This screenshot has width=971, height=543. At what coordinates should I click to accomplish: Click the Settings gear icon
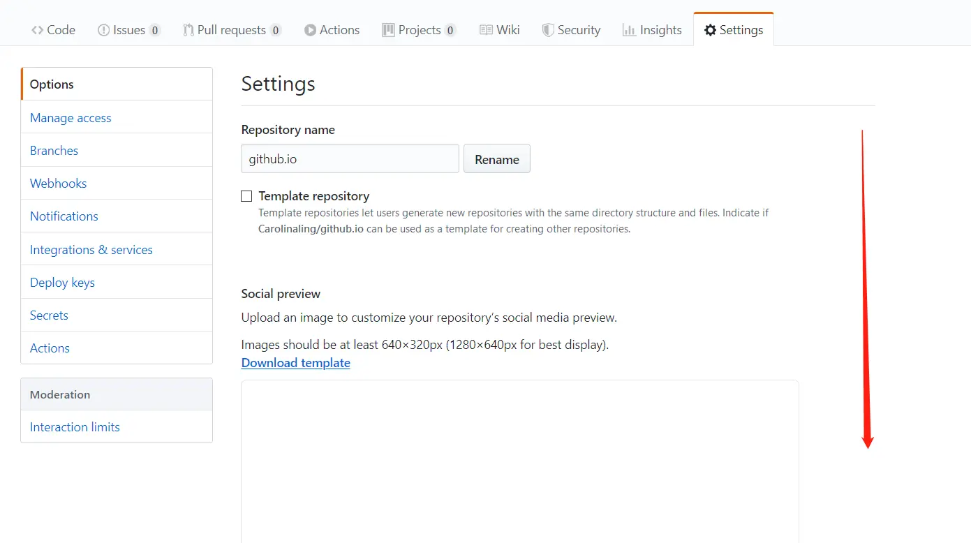click(710, 30)
